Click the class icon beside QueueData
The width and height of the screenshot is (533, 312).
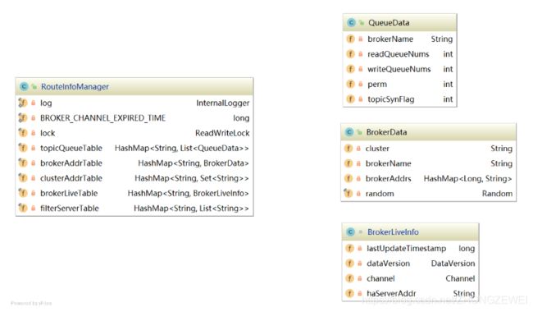point(351,23)
